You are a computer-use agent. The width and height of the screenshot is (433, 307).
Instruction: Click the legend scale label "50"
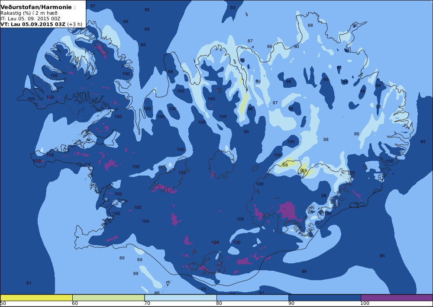[x=3, y=304]
